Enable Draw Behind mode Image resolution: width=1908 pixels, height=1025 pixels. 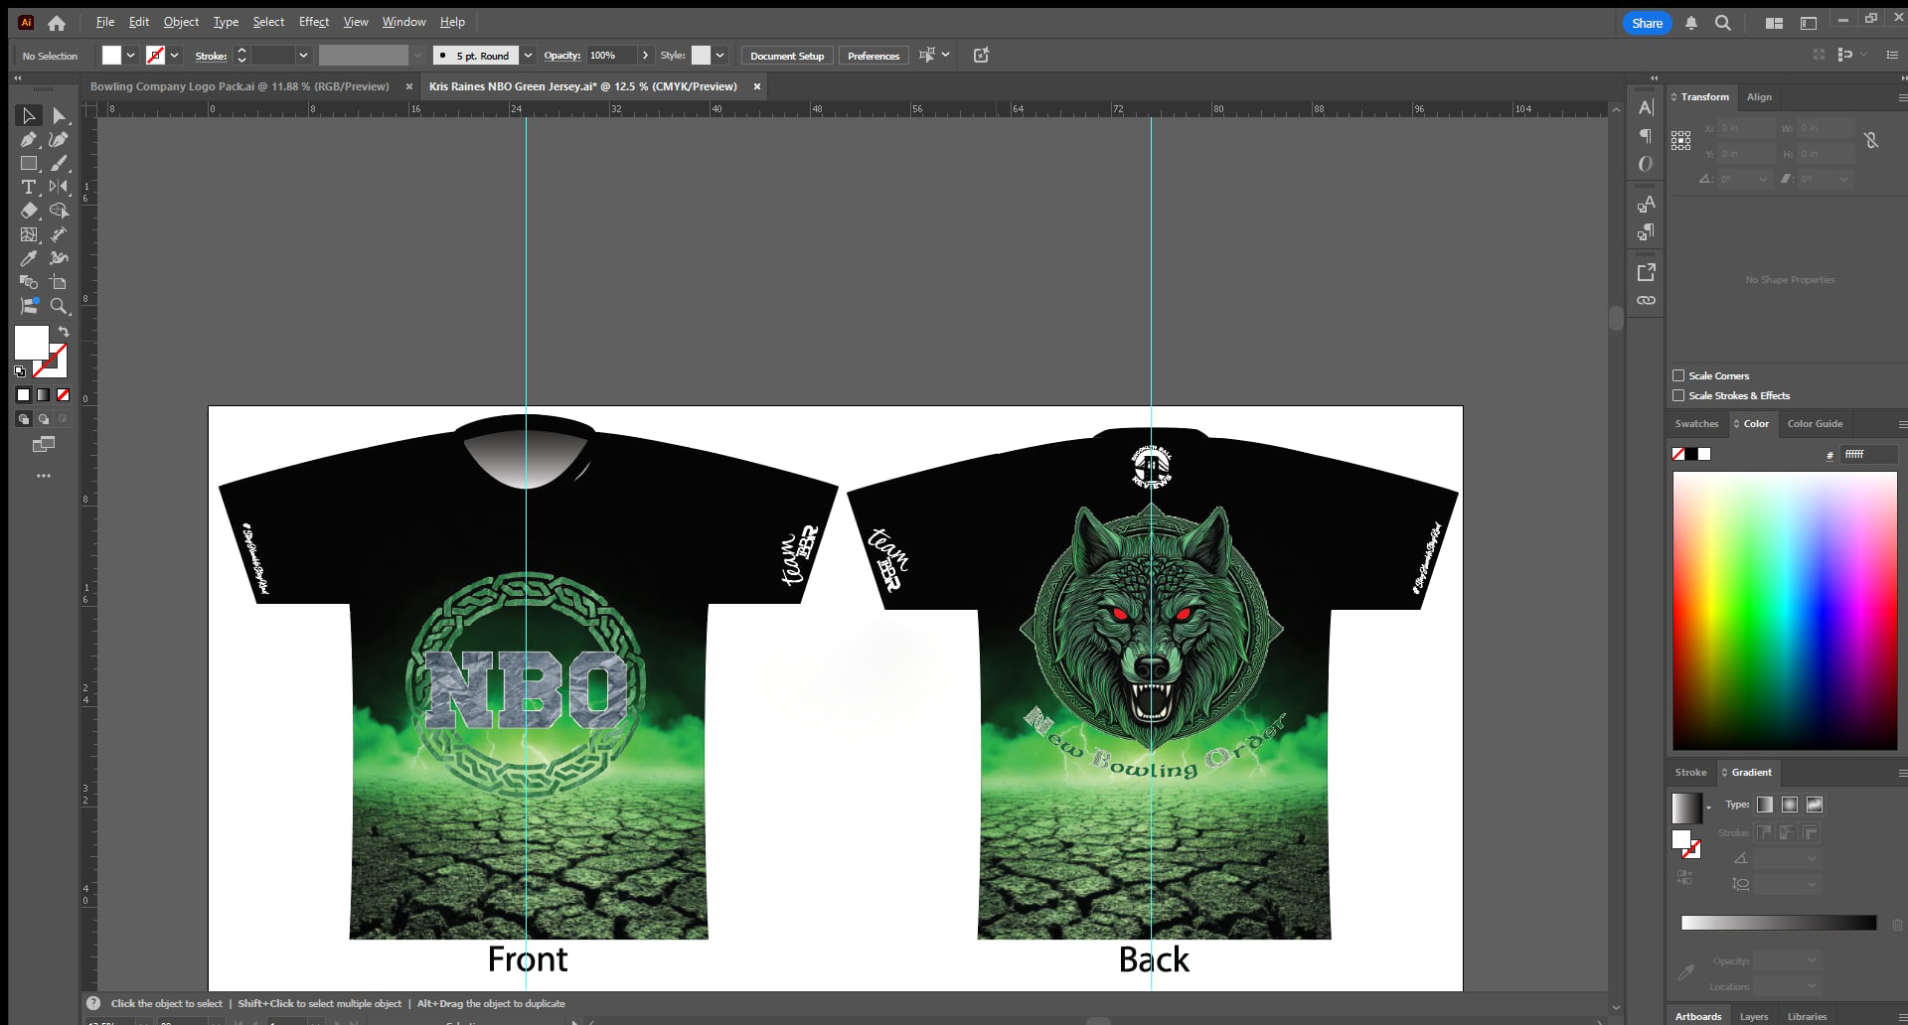(x=44, y=419)
